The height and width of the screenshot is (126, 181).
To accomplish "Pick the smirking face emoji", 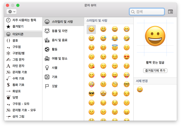I will pyautogui.click(x=115, y=94).
